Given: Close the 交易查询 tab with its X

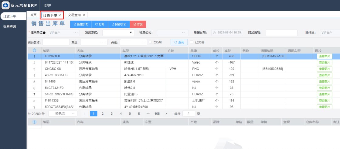Looking at the screenshot, I should [84, 15].
